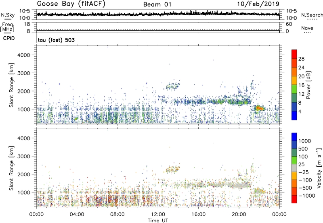Click the '3000' tick in the velocity panel
This screenshot has height=223, width=323.
click(x=23, y=156)
